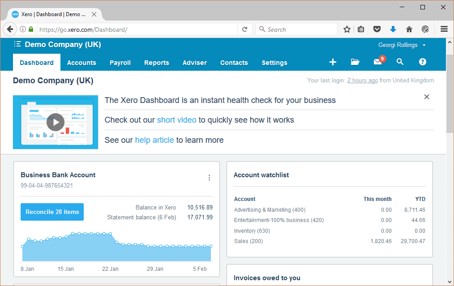This screenshot has width=454, height=286.
Task: Save page to Pocket icon
Action: pyautogui.click(x=377, y=29)
